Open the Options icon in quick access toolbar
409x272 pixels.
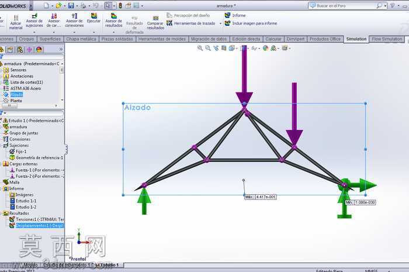pyautogui.click(x=136, y=5)
